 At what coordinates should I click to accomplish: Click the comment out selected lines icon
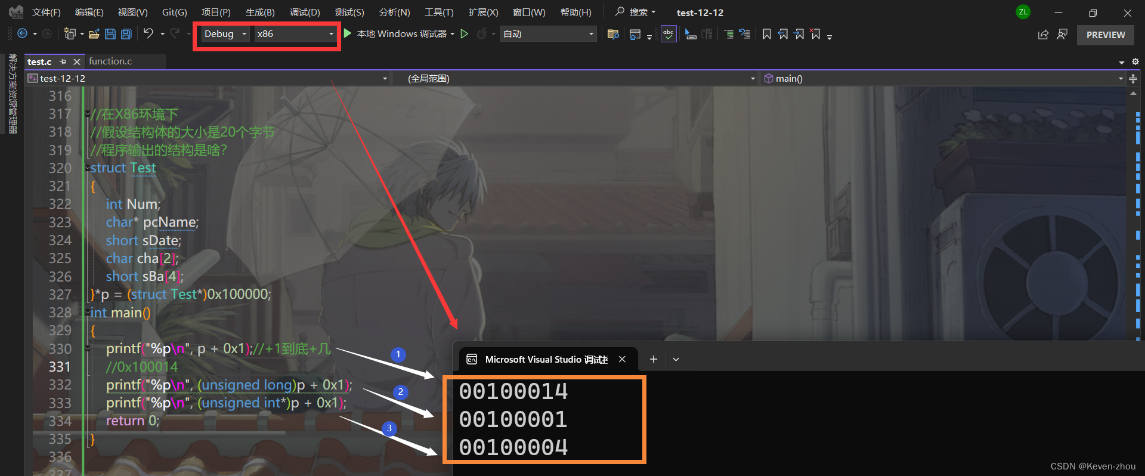[729, 34]
